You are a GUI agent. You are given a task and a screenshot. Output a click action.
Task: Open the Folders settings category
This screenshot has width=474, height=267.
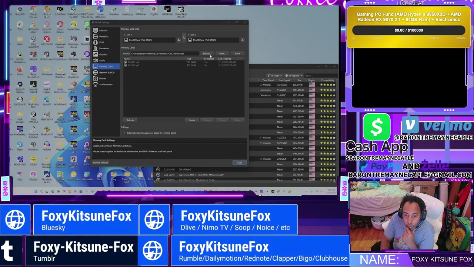coord(106,78)
